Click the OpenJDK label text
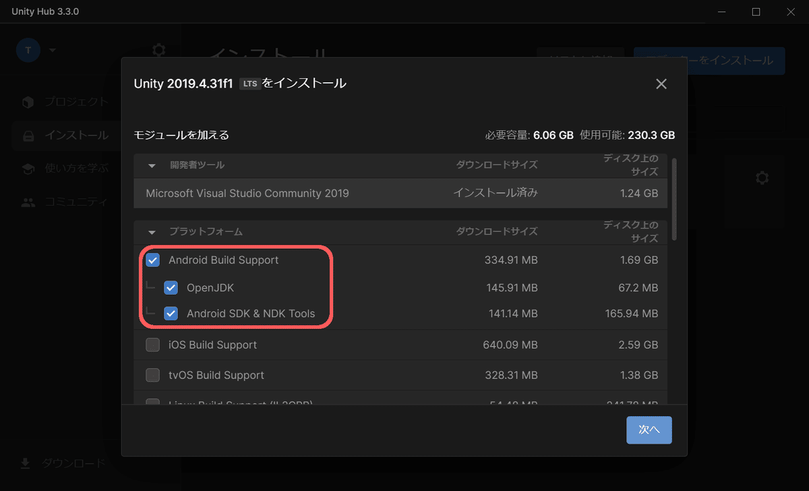This screenshot has width=809, height=491. click(210, 288)
